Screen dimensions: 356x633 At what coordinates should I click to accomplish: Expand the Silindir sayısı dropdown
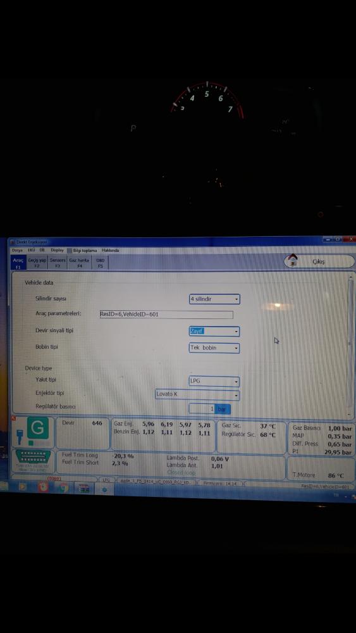tap(214, 299)
